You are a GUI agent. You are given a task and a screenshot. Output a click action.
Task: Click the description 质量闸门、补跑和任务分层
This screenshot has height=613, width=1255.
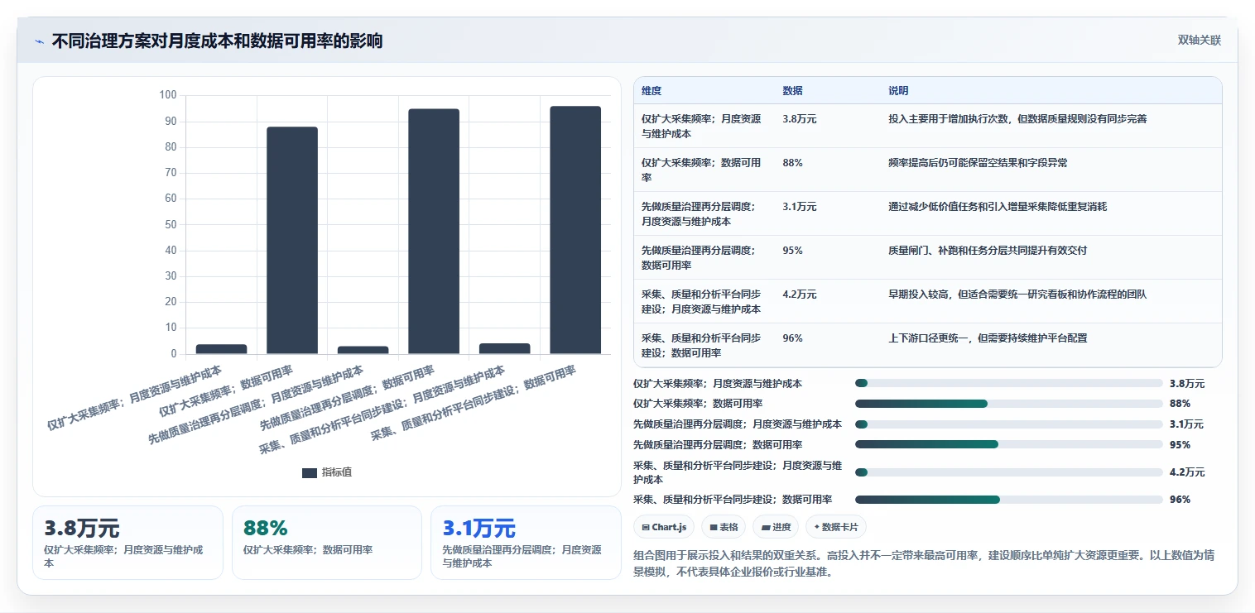[988, 251]
